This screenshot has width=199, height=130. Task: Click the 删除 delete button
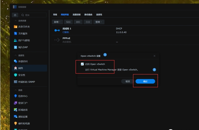pyautogui.click(x=78, y=22)
